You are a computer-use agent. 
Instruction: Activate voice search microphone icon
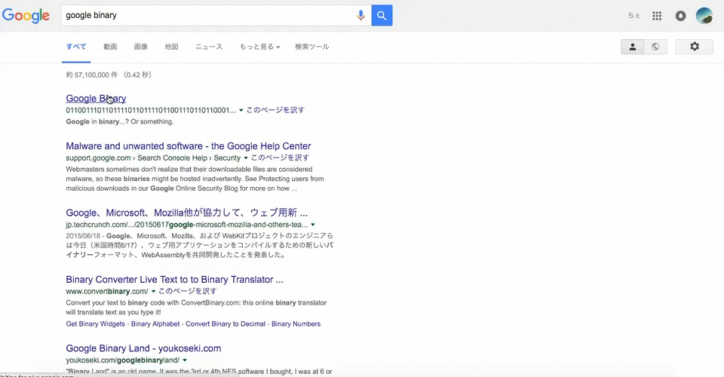pos(360,15)
